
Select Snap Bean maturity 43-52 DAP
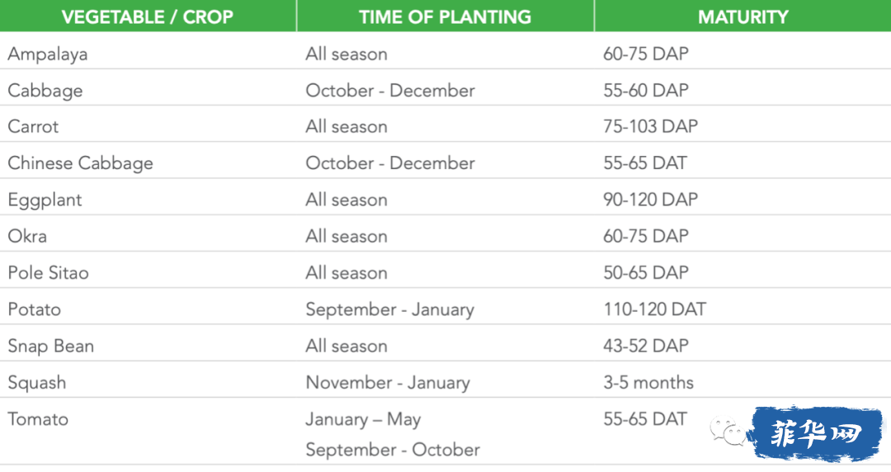point(646,346)
